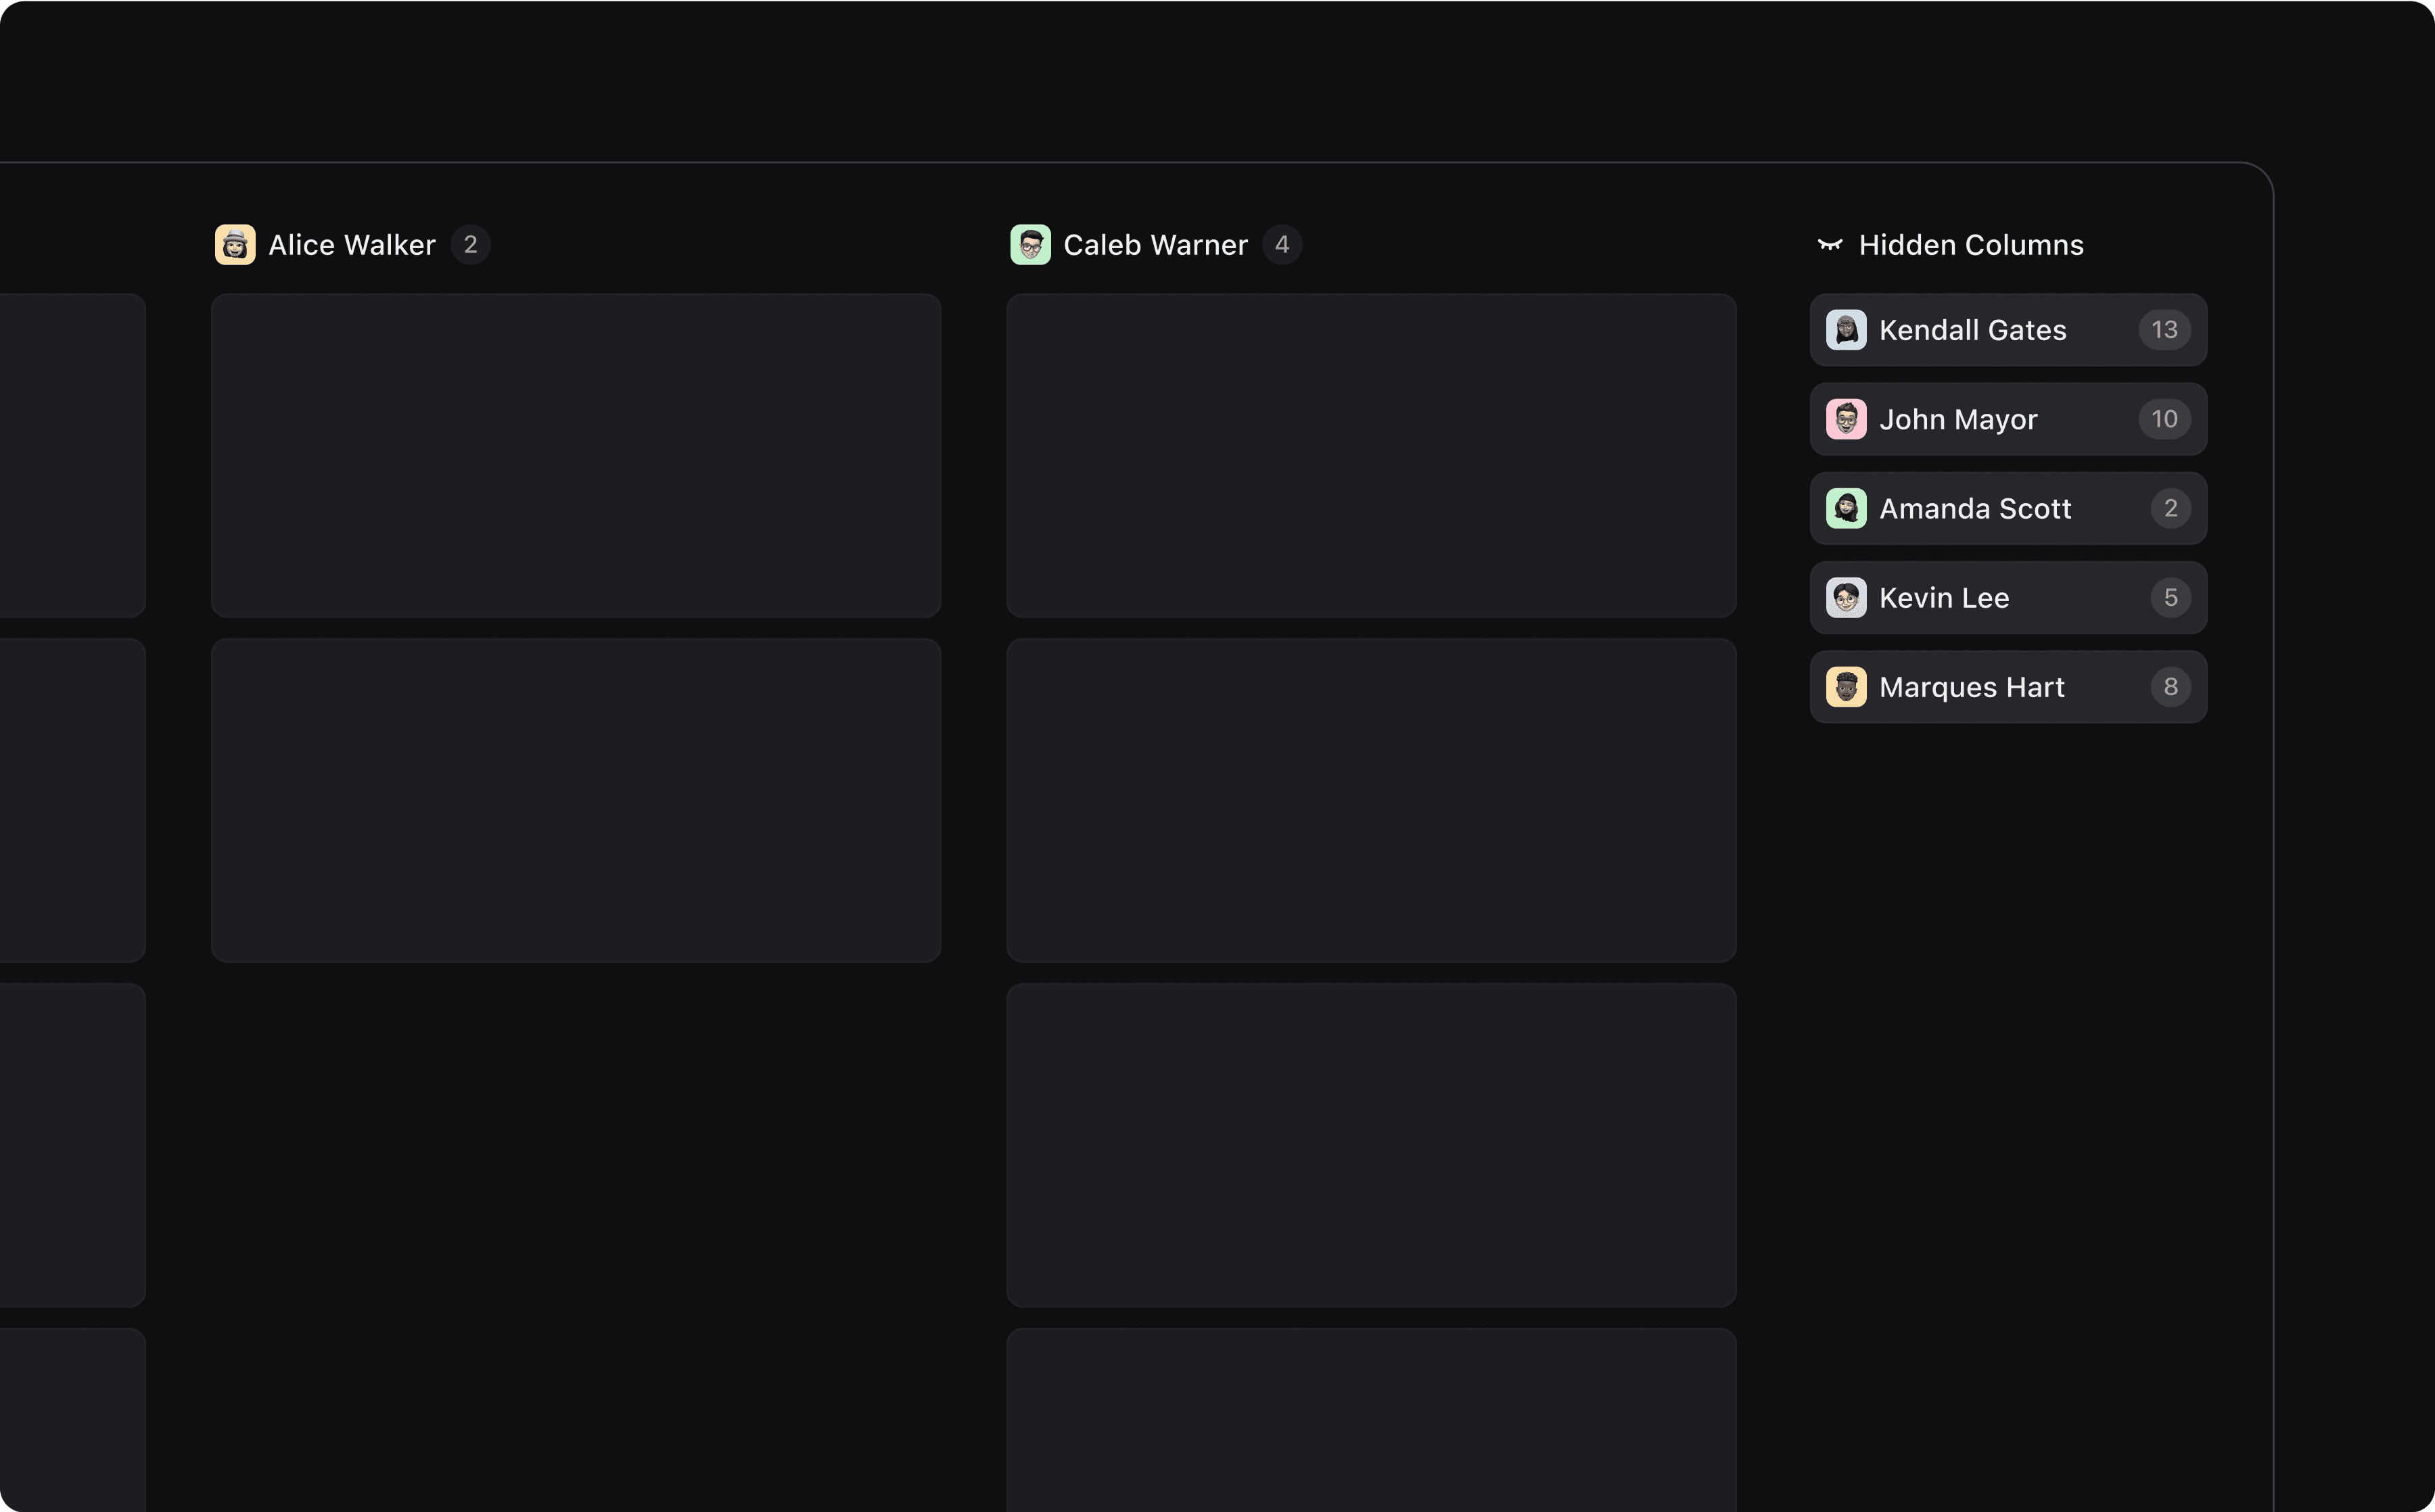Click the Hidden Columns heading text
The width and height of the screenshot is (2435, 1512).
pyautogui.click(x=1971, y=245)
